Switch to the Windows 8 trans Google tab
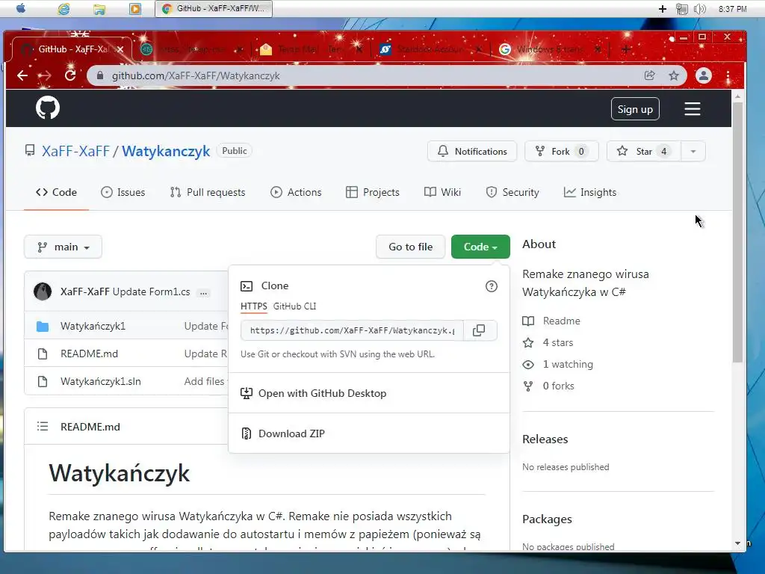This screenshot has height=574, width=765. (x=550, y=49)
